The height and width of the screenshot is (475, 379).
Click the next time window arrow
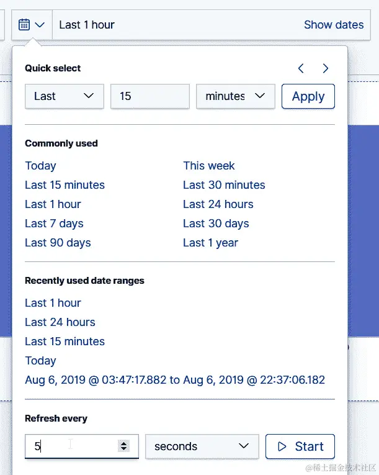coord(326,68)
